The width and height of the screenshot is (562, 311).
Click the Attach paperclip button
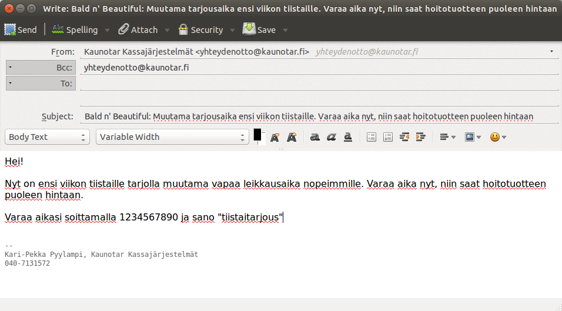click(x=138, y=29)
